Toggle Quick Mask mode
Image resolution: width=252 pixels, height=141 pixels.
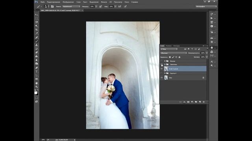[37, 98]
